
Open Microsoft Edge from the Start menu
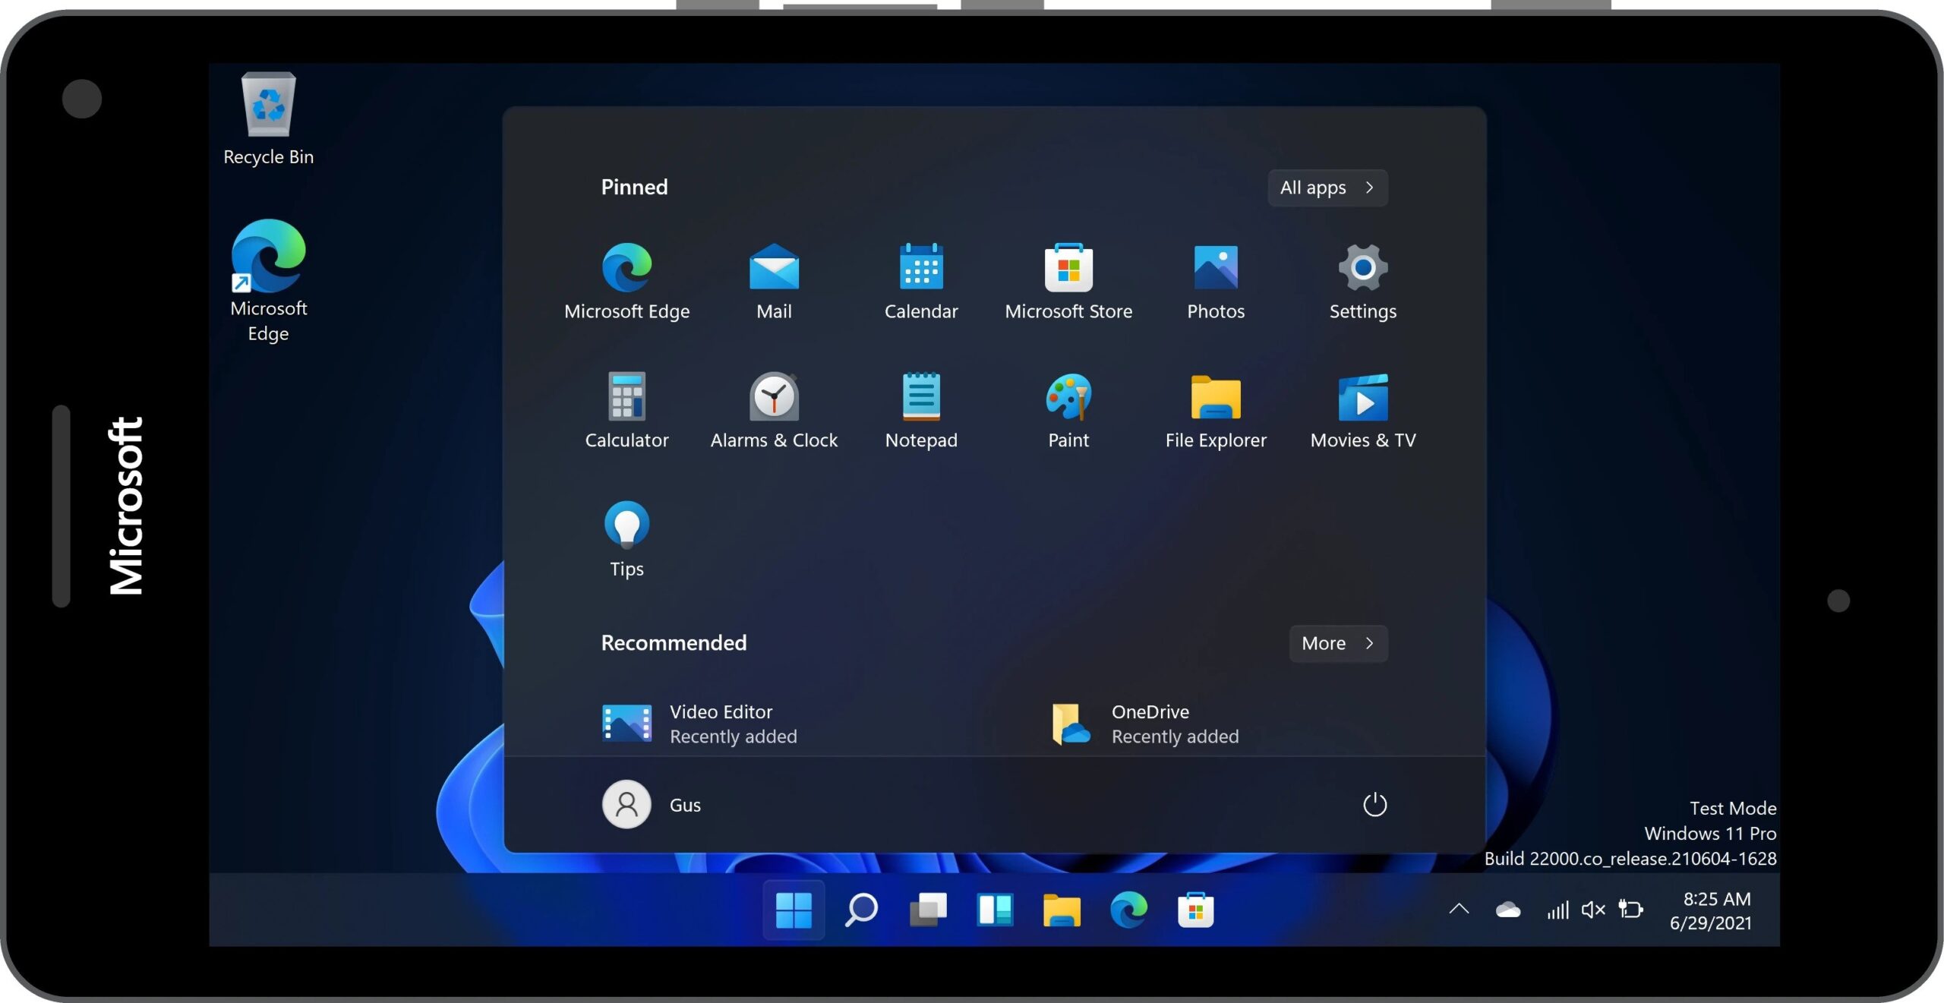pos(627,282)
